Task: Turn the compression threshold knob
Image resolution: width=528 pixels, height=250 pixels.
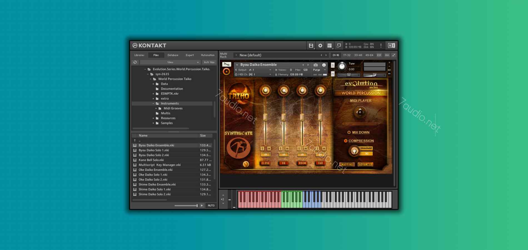Action: pyautogui.click(x=354, y=151)
